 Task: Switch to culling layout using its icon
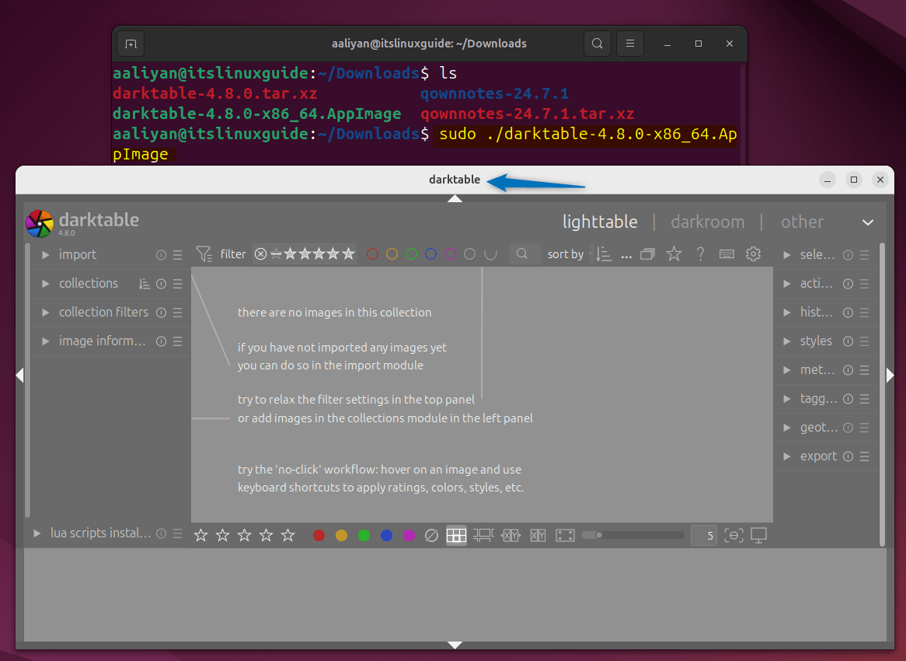point(510,535)
